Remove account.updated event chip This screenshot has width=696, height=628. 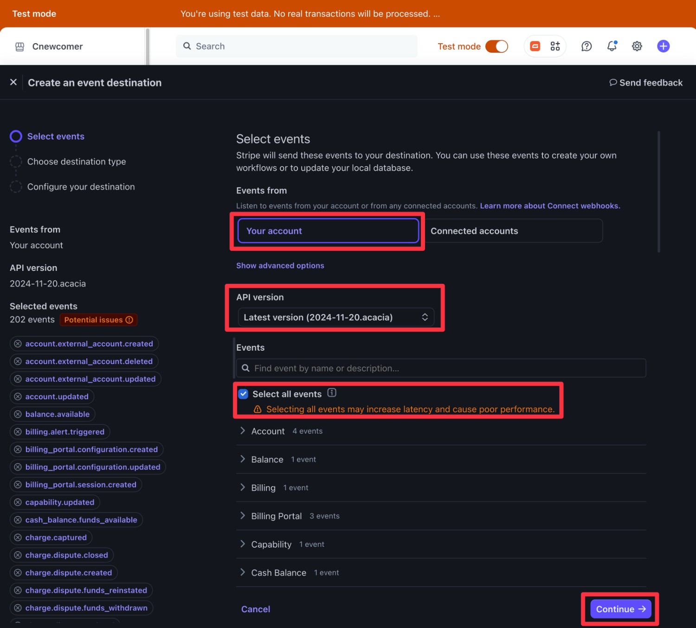(x=18, y=397)
